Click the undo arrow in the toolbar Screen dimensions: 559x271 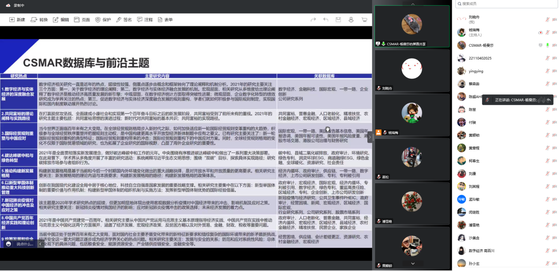tap(326, 20)
